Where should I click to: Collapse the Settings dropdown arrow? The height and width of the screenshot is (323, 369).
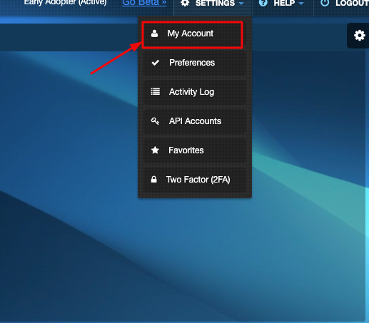(241, 4)
